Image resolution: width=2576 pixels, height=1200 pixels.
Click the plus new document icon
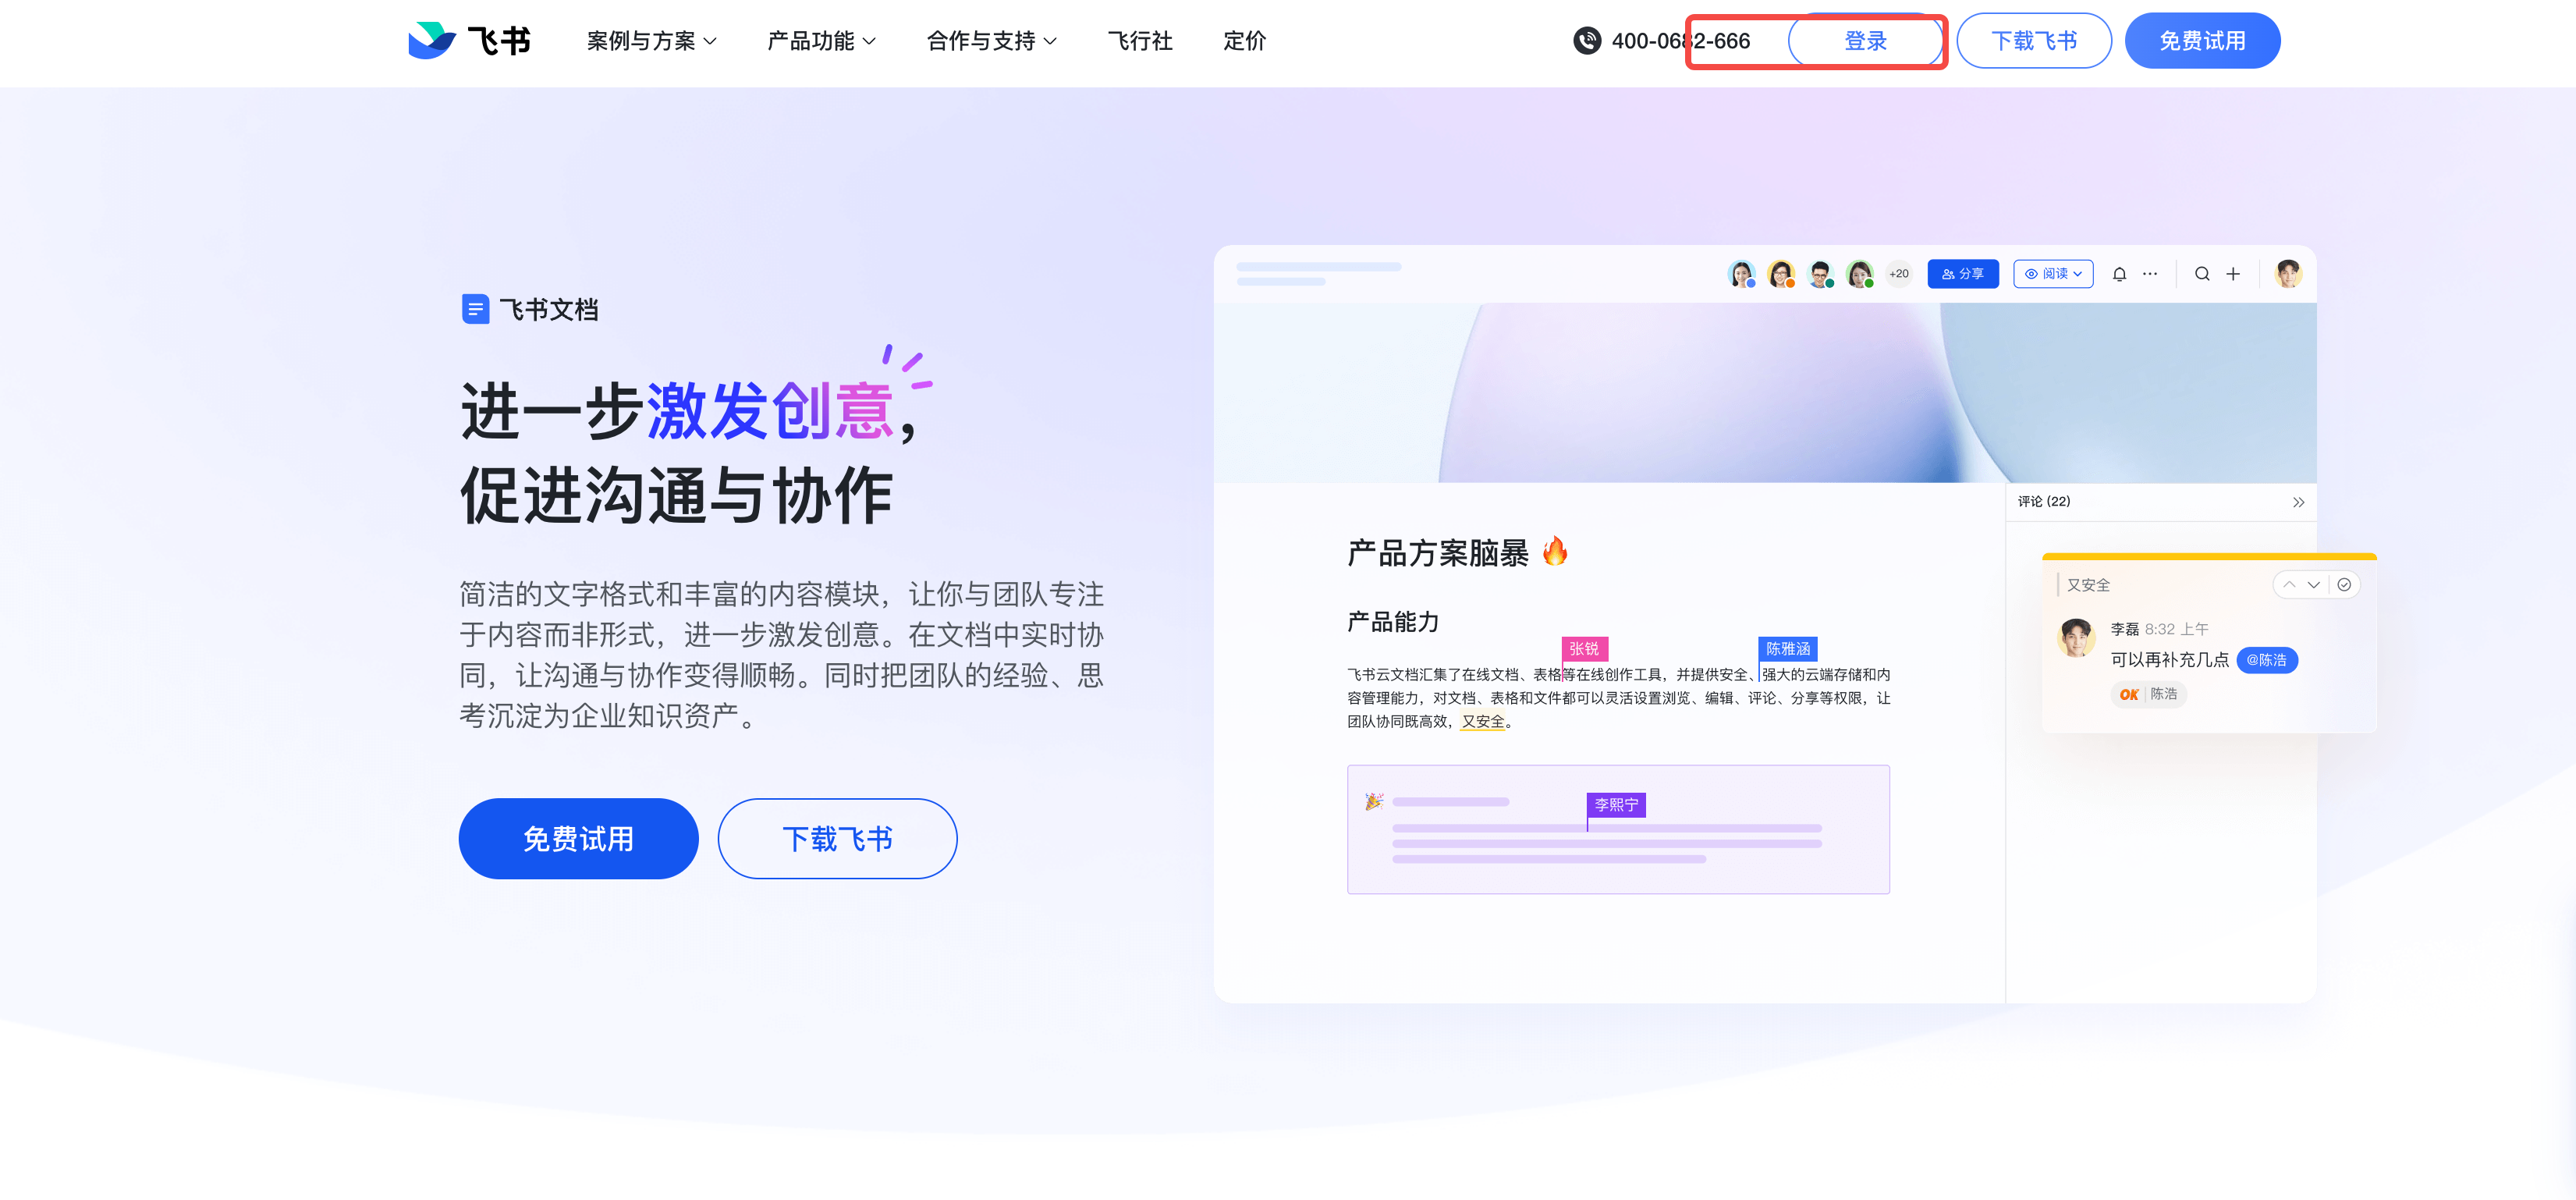pyautogui.click(x=2233, y=273)
